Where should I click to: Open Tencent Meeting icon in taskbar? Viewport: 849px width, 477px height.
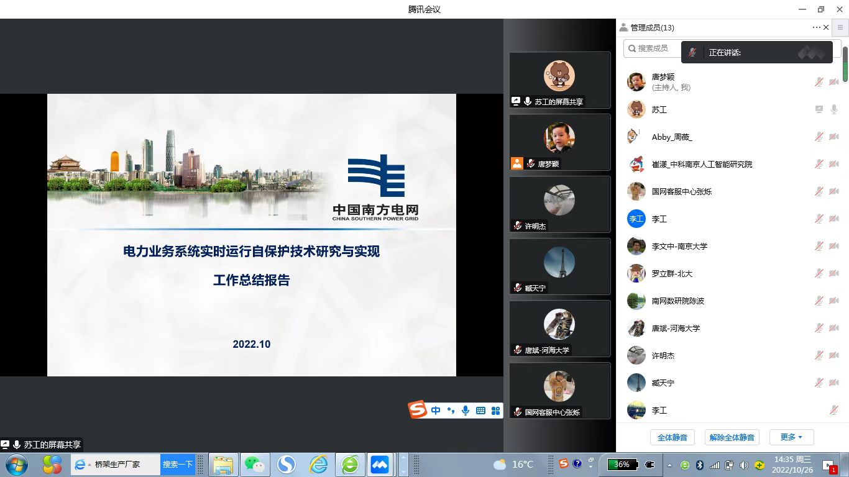(380, 465)
